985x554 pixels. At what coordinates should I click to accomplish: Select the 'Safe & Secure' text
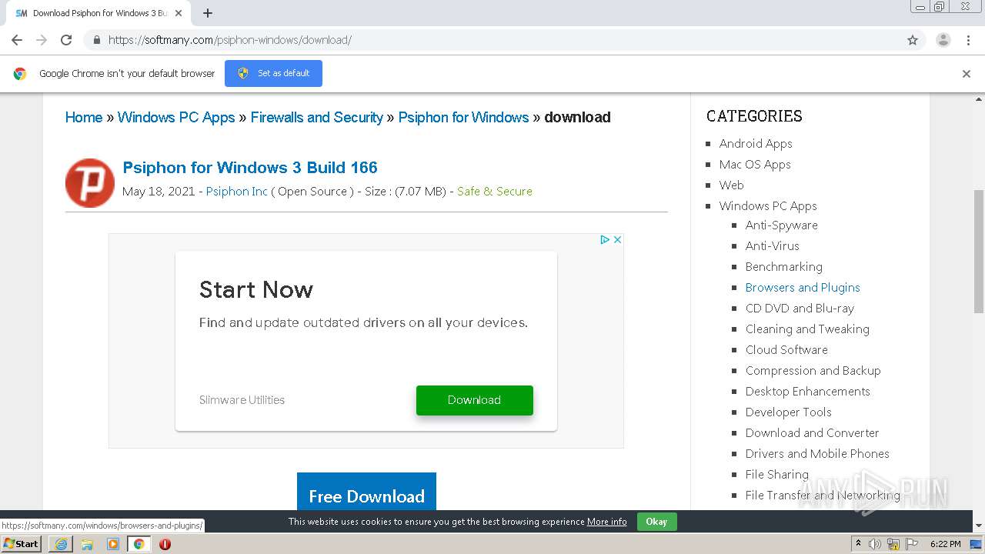click(x=495, y=192)
